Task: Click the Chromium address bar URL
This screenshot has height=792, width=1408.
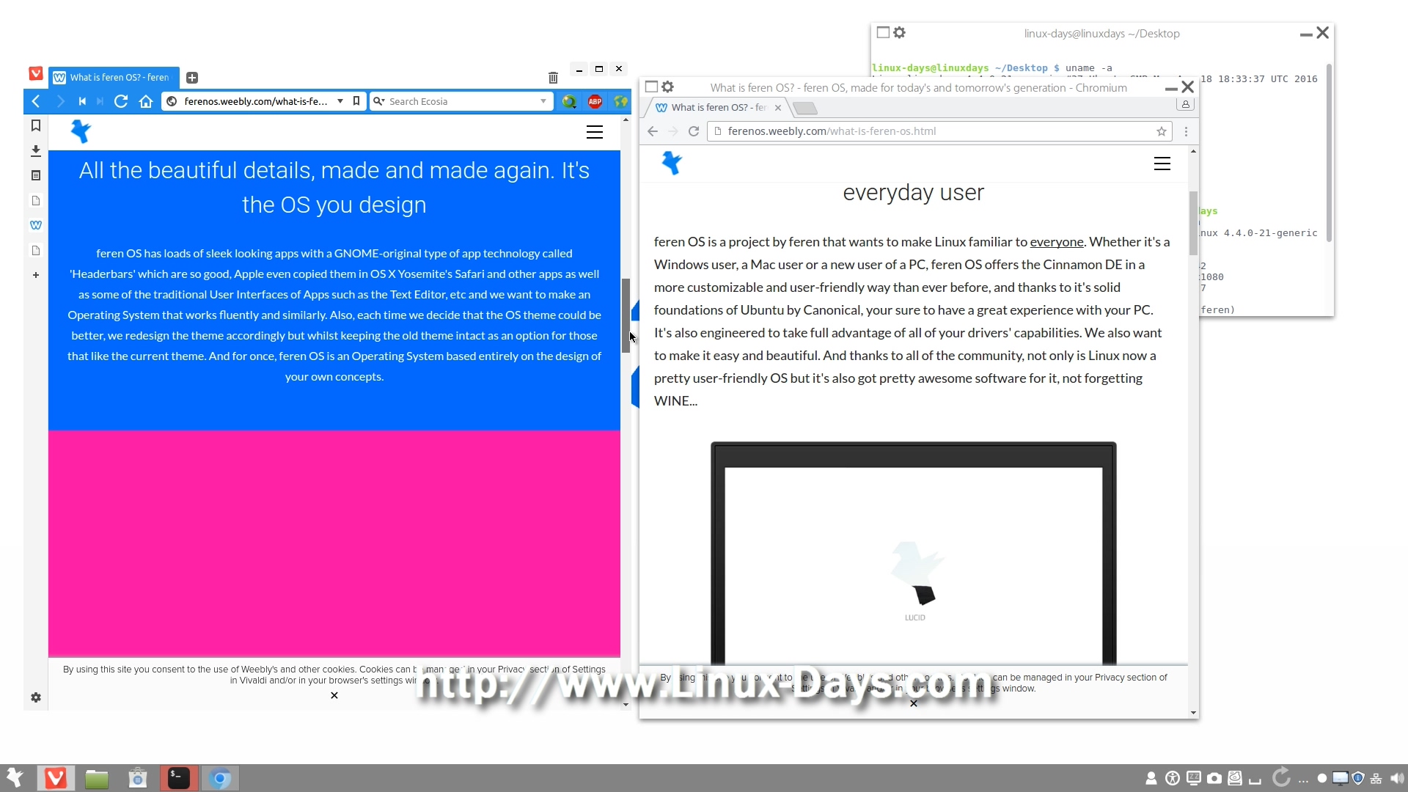Action: click(832, 131)
